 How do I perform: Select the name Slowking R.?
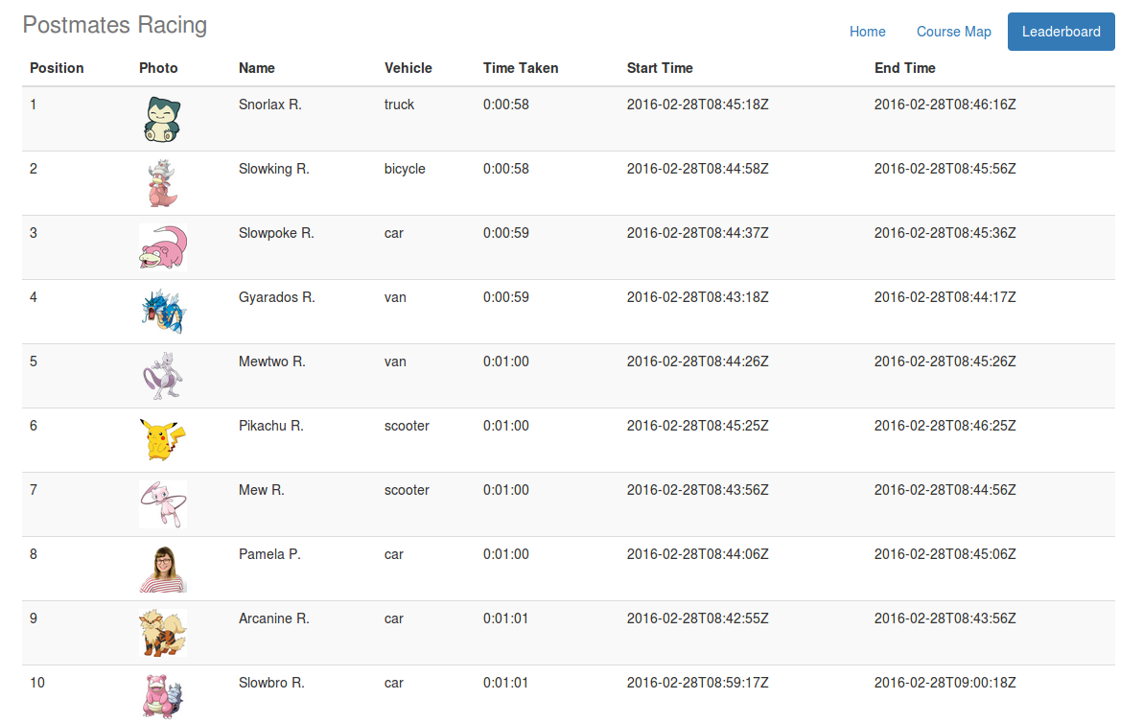[x=274, y=169]
